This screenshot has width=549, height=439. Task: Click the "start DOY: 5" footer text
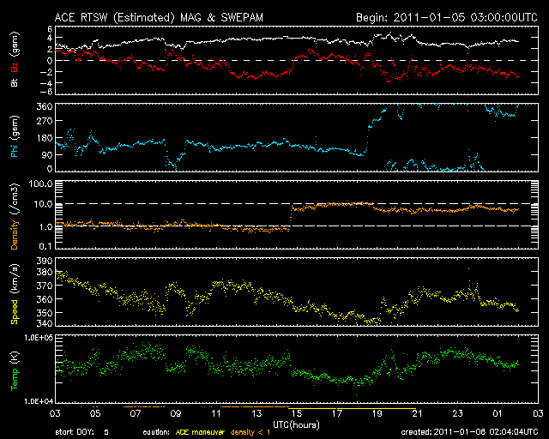tap(82, 432)
